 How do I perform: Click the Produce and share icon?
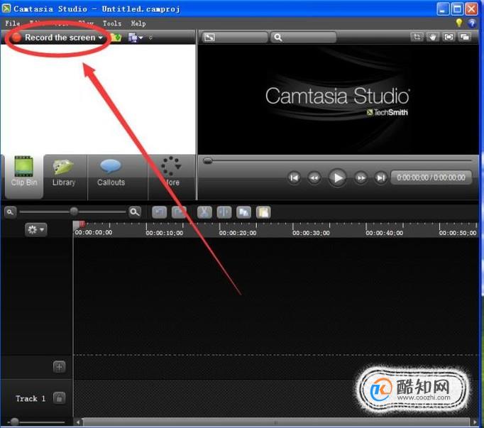tap(133, 38)
